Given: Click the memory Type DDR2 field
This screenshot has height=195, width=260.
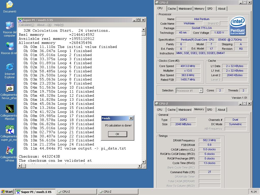Looking at the screenshot, I should (x=183, y=120).
